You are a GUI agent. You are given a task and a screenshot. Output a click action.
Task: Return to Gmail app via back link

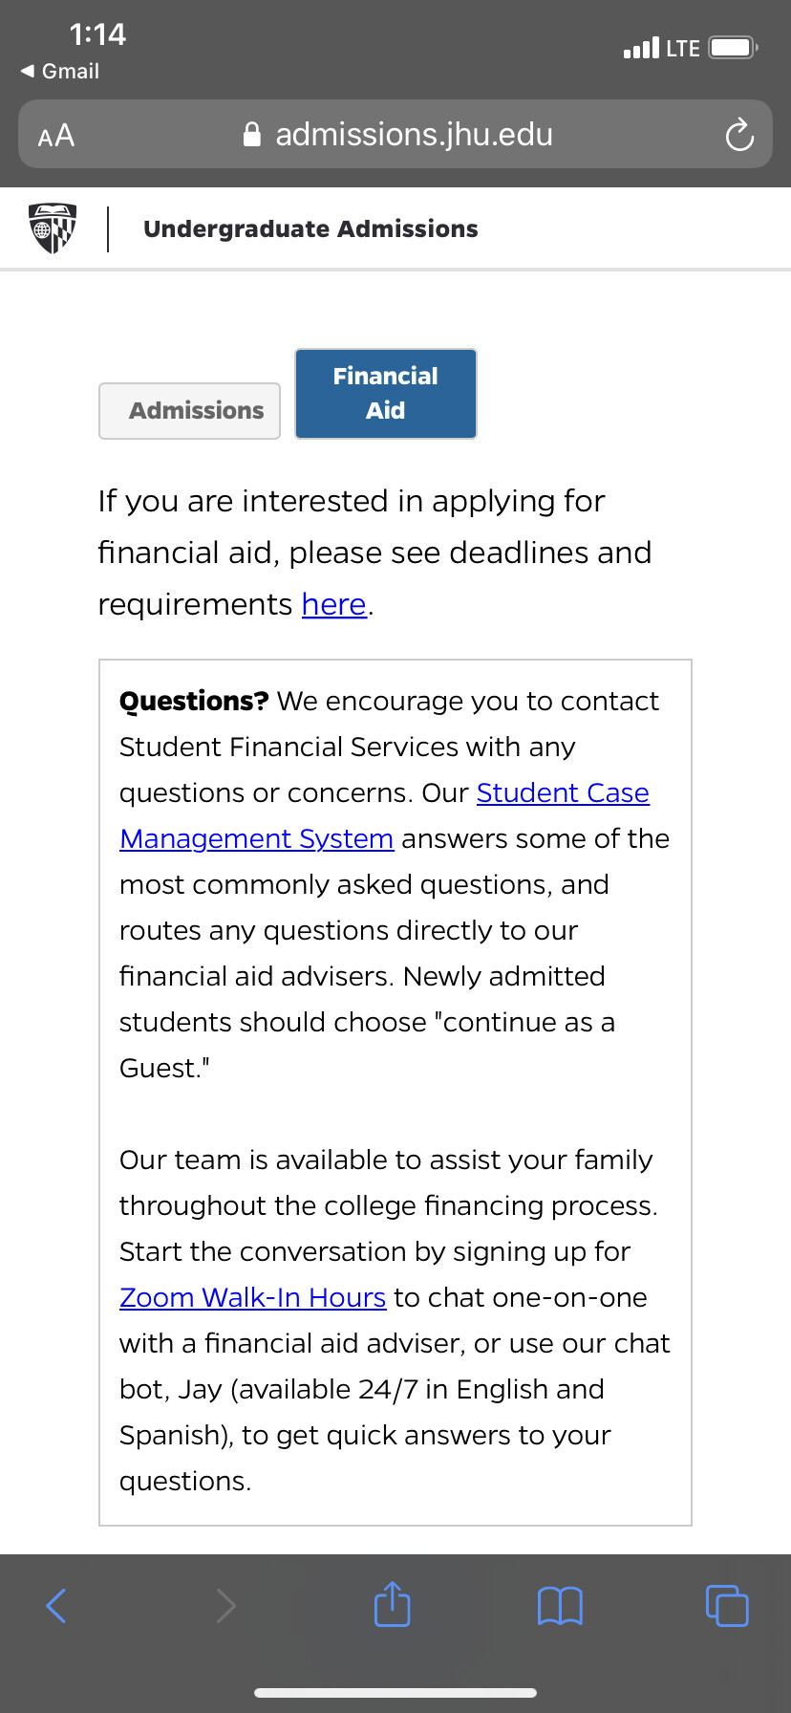click(x=60, y=72)
